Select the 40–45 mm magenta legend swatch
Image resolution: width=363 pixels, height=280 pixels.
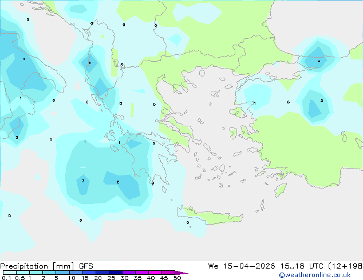tap(155, 273)
